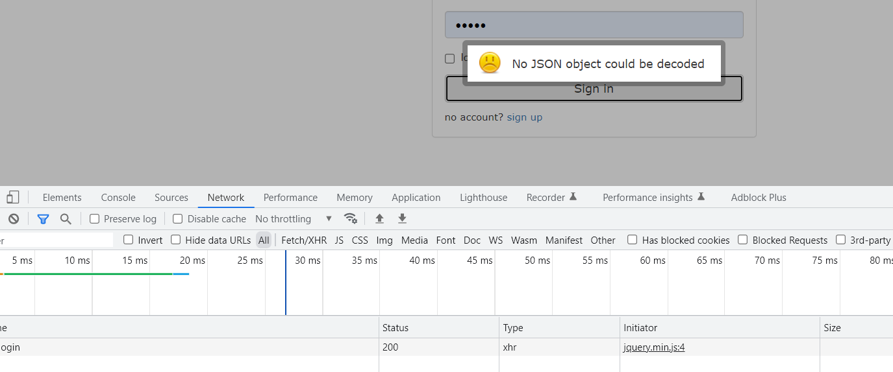
Task: Check the Disable cache option
Action: point(178,219)
